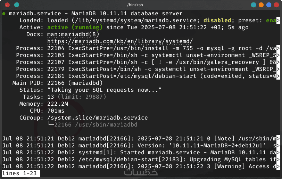This screenshot has height=179, width=282.
Task: Click the yellow 'disabled' status text
Action: tap(217, 21)
